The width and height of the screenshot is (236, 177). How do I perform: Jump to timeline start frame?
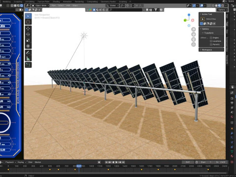[106, 162]
